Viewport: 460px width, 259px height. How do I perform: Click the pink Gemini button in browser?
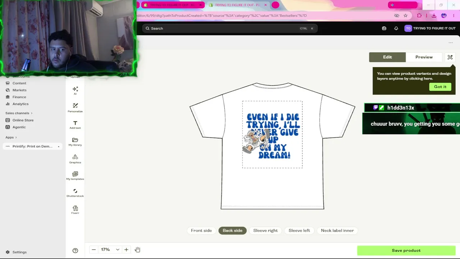pyautogui.click(x=402, y=5)
